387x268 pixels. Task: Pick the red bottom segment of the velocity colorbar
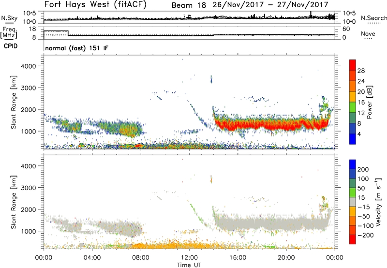(x=353, y=239)
